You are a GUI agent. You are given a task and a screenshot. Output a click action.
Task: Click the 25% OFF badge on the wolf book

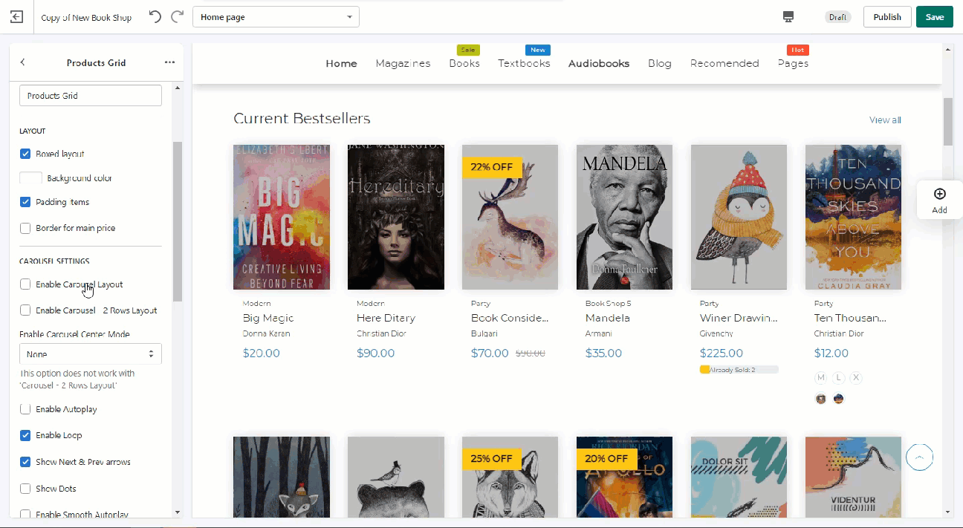click(492, 458)
